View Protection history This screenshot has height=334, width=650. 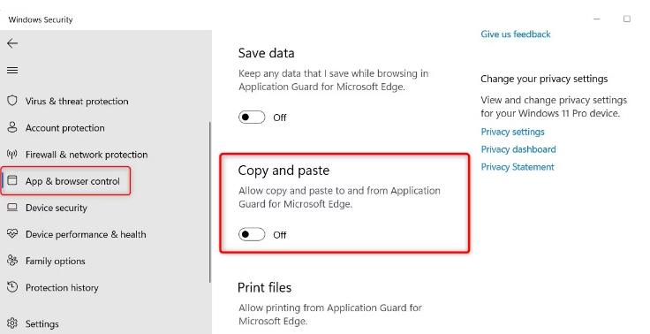click(62, 287)
